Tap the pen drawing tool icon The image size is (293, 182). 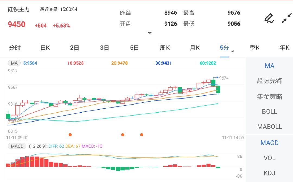click(269, 18)
